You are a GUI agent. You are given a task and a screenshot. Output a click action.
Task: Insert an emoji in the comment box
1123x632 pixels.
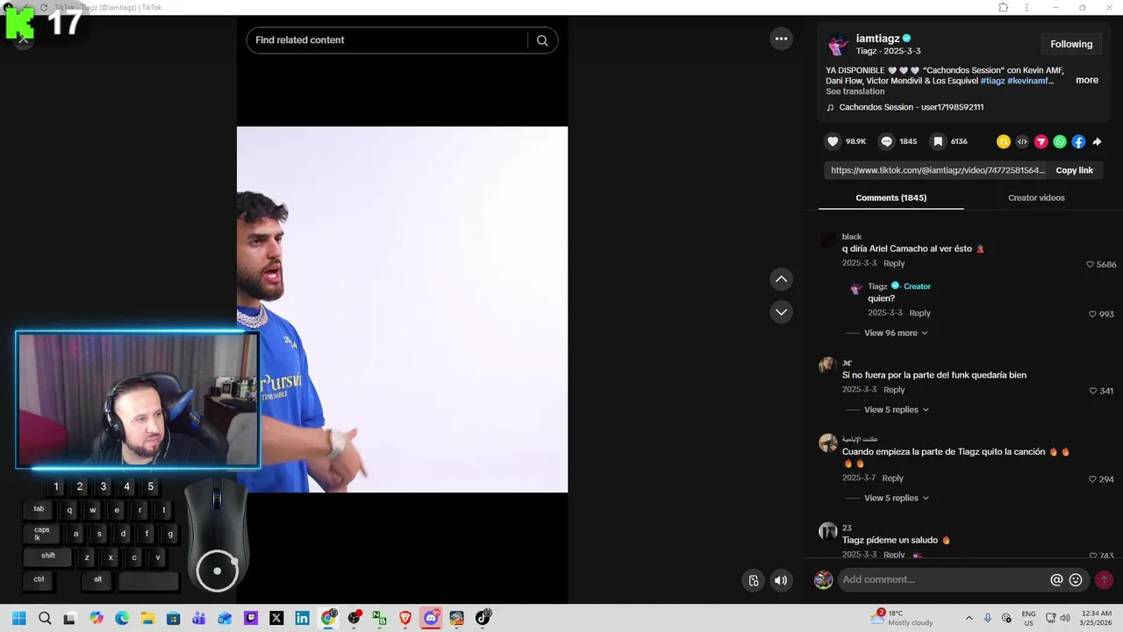1076,579
